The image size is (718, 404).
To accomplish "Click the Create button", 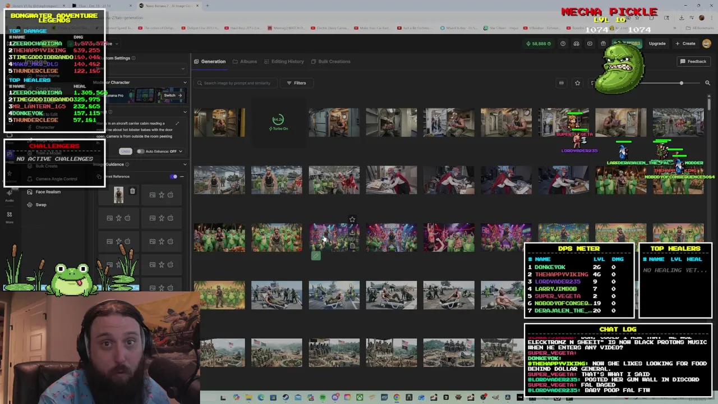I will pos(685,44).
